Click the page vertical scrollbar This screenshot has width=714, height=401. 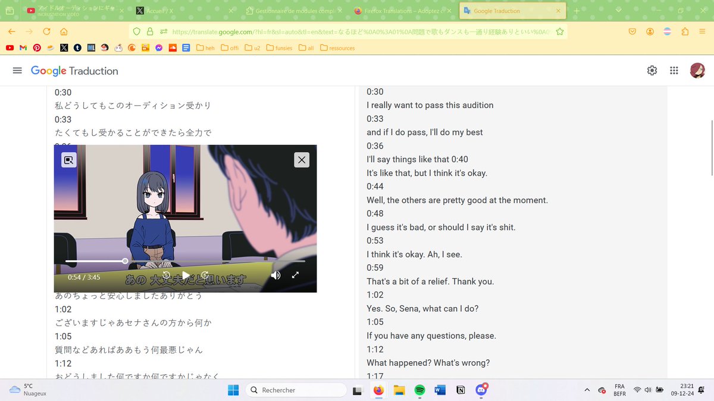point(711,147)
